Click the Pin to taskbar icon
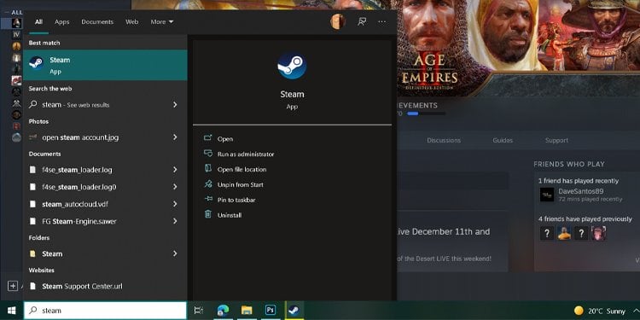The width and height of the screenshot is (640, 320). [207, 199]
